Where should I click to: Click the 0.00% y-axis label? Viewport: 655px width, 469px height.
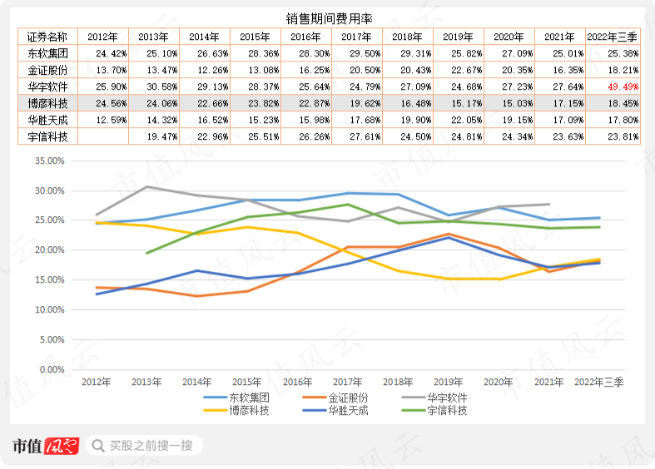click(52, 370)
